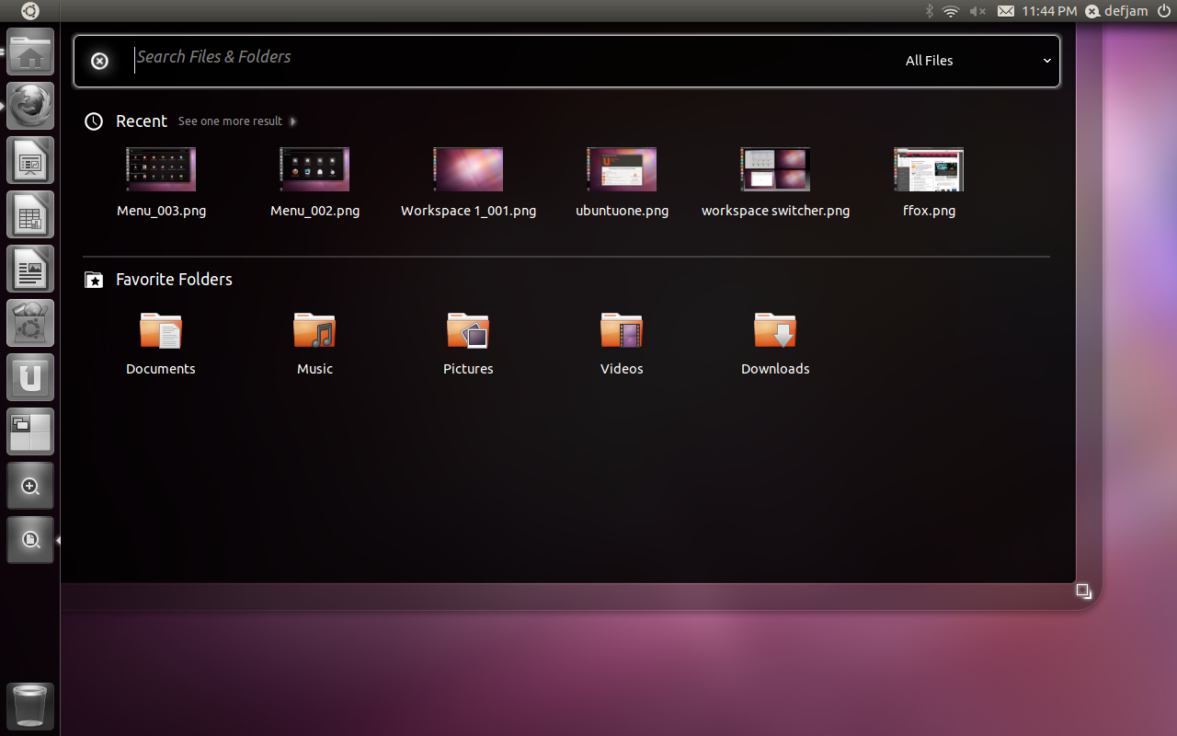Viewport: 1177px width, 736px height.
Task: Open the 11:44 PM clock menu
Action: coord(1049,11)
